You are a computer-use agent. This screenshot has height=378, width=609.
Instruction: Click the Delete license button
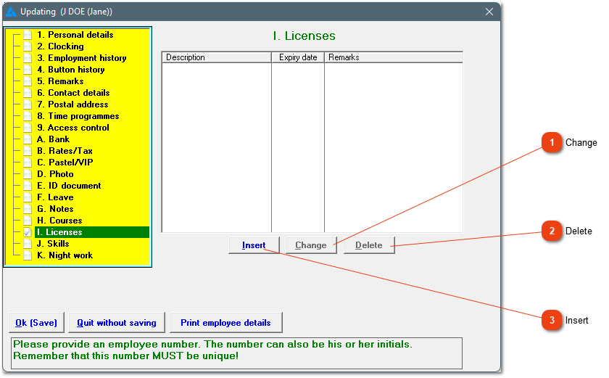coord(369,245)
